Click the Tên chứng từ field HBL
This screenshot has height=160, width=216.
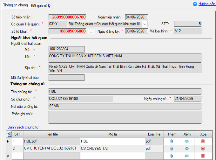tap(125, 92)
